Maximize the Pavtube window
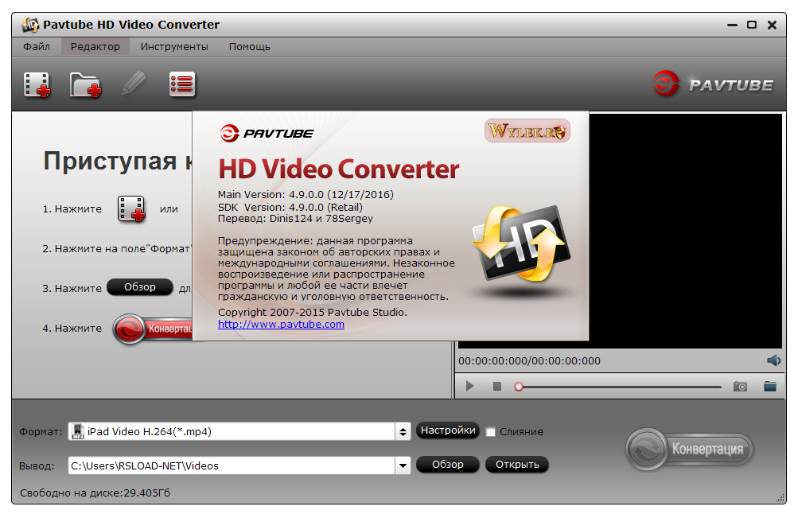The width and height of the screenshot is (798, 514). tap(752, 25)
